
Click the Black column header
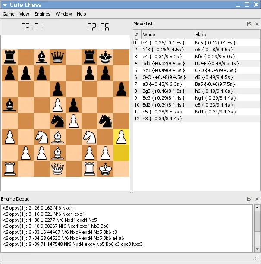tap(227, 35)
